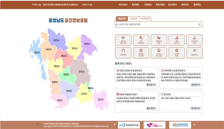Focus the address search input field
The height and width of the screenshot is (129, 224).
coord(159,24)
